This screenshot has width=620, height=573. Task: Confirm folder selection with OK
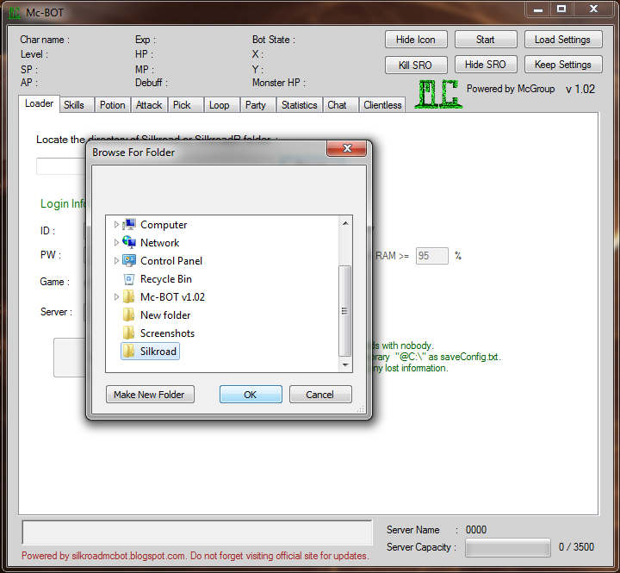[x=251, y=395]
